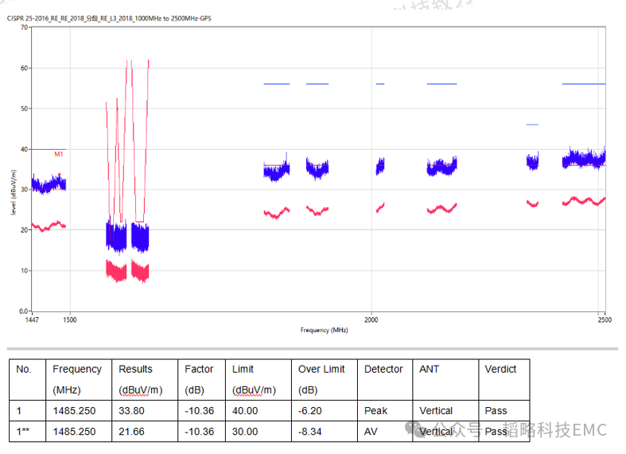Viewport: 626px width, 454px height.
Task: Click the 2000 tick on the frequency axis
Action: pyautogui.click(x=371, y=319)
